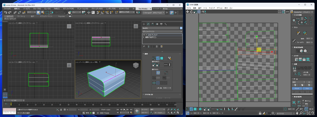
Task: Open the Customize (U) menu
Action: click(124, 9)
